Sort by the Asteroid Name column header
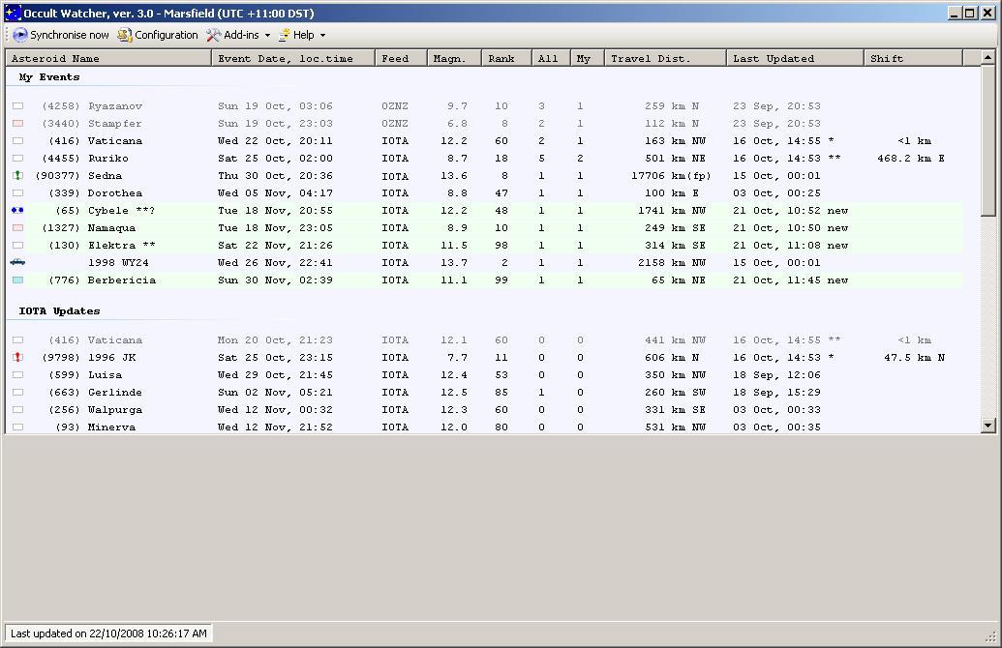Viewport: 1002px width, 648px height. coord(108,59)
